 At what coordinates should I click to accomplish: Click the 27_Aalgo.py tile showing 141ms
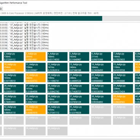pos(36,89)
